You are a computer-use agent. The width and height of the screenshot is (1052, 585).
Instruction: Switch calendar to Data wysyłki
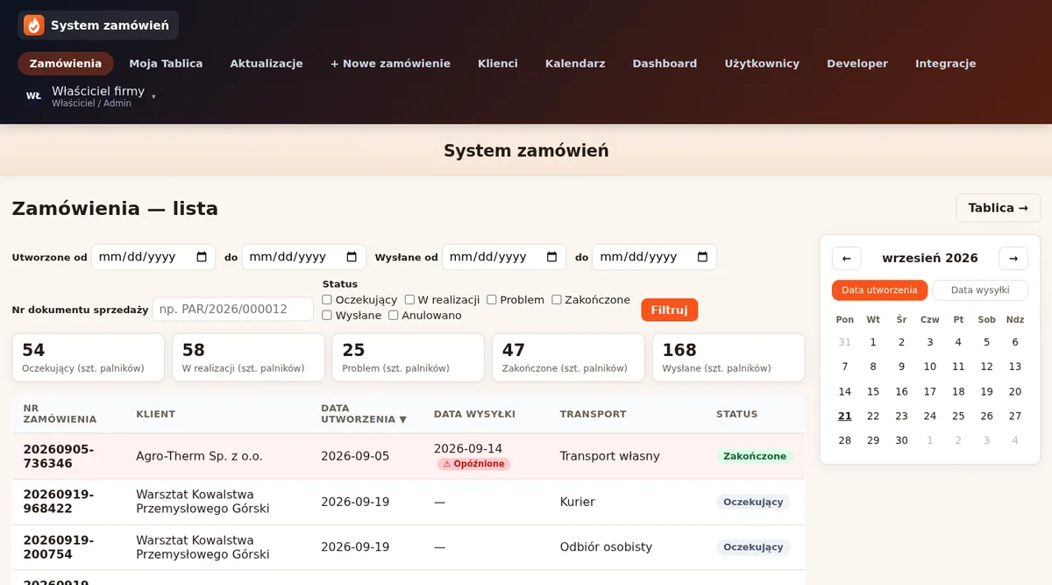(x=980, y=290)
